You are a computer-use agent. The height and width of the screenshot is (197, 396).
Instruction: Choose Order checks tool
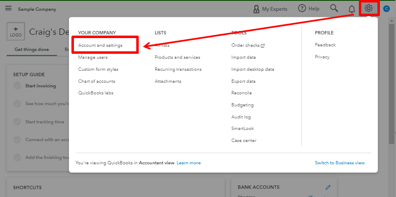(245, 46)
